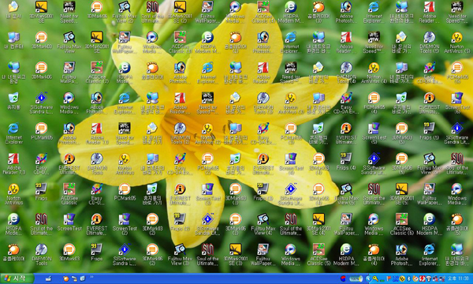Screen dimensions: 473x284
Task: Select the PCMark05 (6) shortcut
Action: 457,73
